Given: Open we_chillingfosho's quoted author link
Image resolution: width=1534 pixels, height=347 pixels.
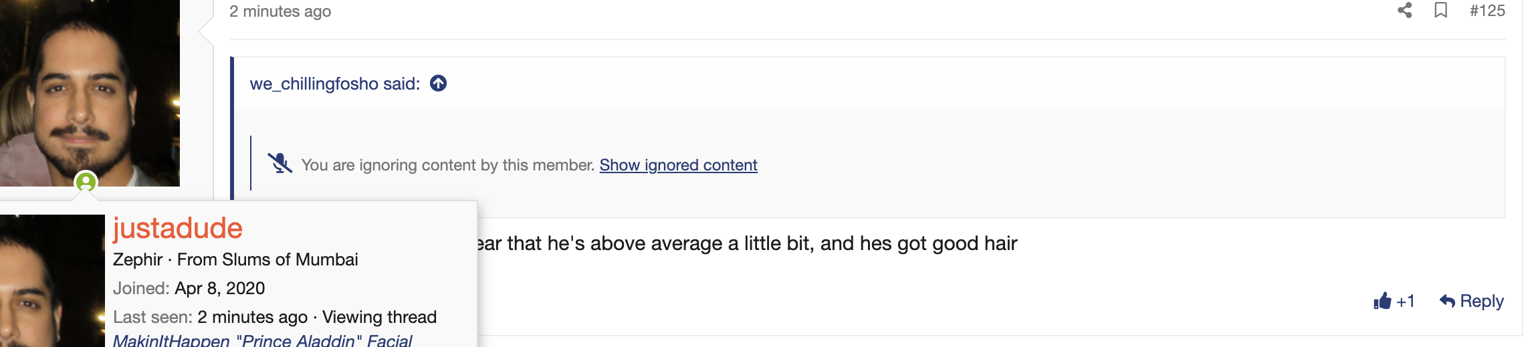Looking at the screenshot, I should point(335,84).
